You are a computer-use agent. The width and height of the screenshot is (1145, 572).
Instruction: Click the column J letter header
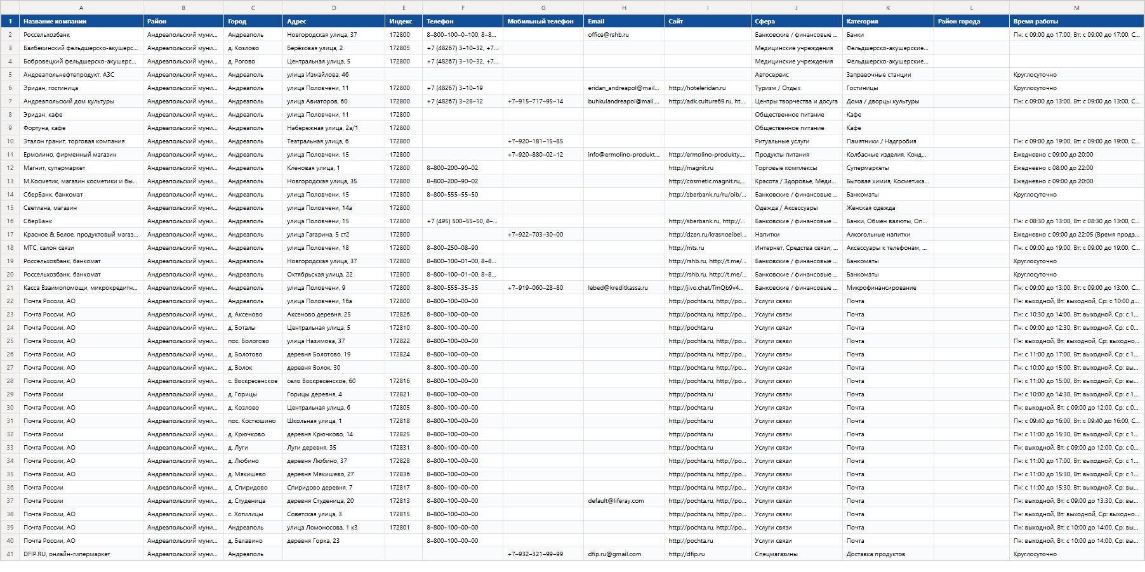point(797,8)
